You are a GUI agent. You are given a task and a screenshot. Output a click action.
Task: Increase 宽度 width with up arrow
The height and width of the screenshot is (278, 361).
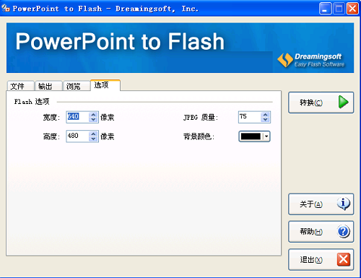93,115
